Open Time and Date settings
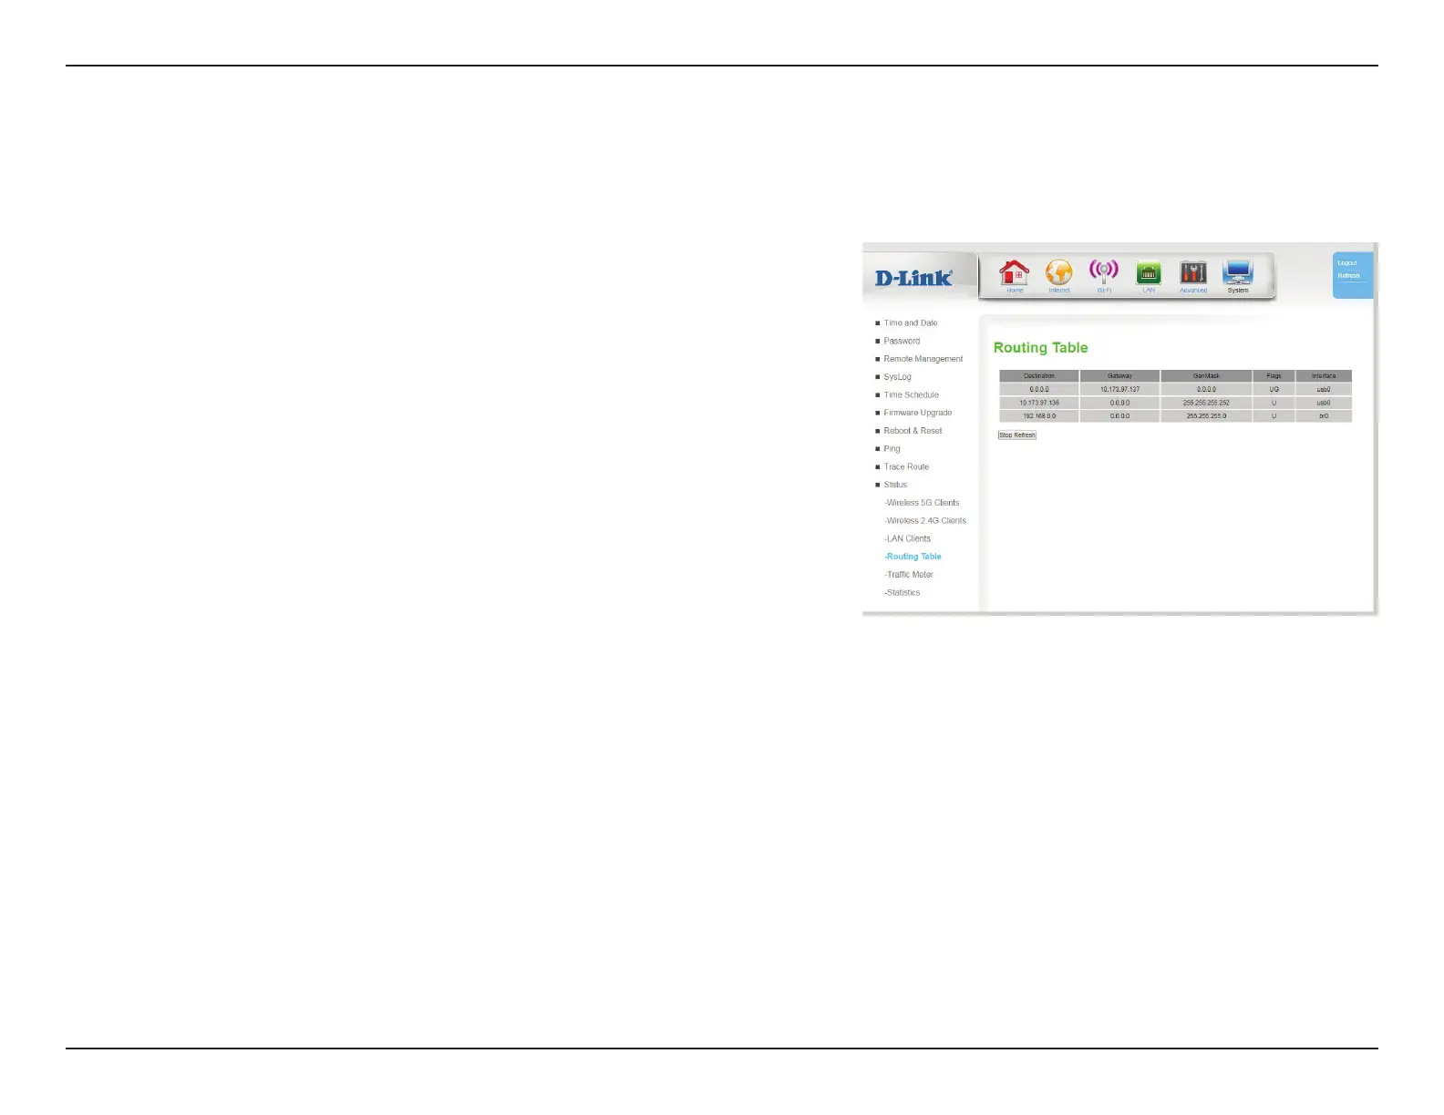 tap(910, 323)
